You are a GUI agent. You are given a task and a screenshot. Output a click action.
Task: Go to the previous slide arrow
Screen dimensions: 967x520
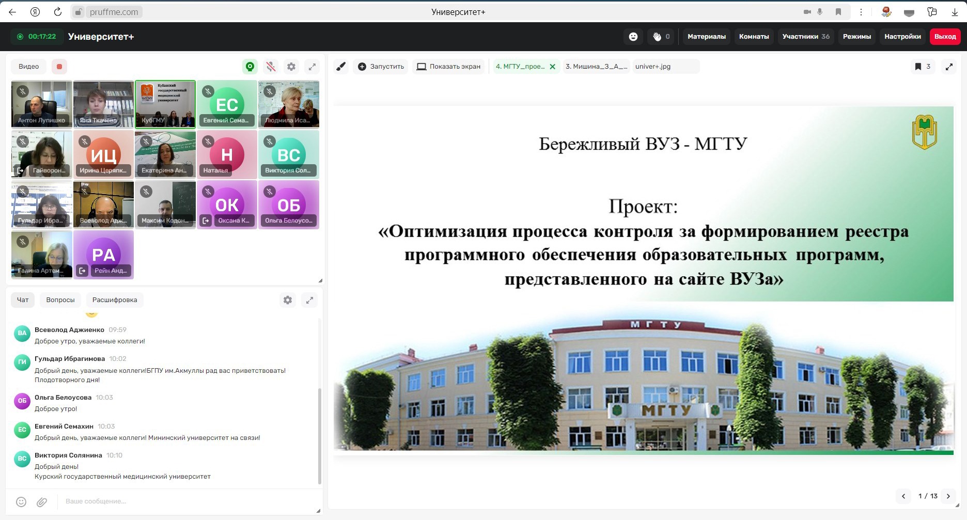click(x=903, y=496)
